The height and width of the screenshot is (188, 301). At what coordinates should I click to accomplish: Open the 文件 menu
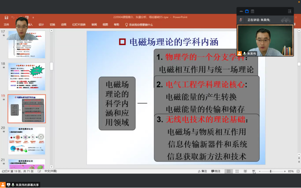[x=6, y=25]
